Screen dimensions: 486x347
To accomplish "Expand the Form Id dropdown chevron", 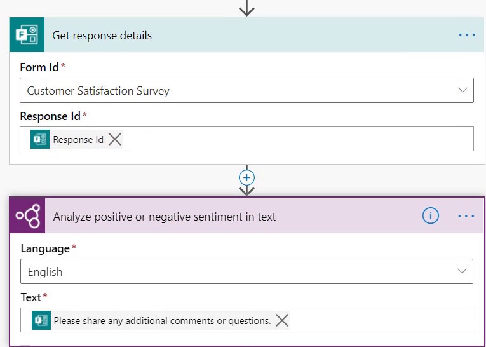I will point(462,90).
